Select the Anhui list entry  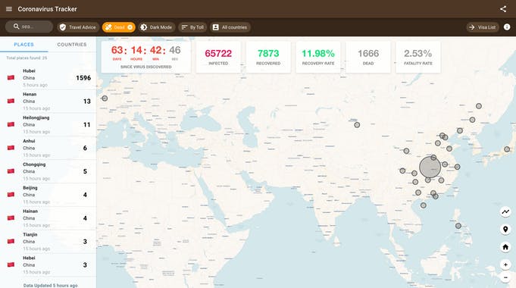pos(48,148)
